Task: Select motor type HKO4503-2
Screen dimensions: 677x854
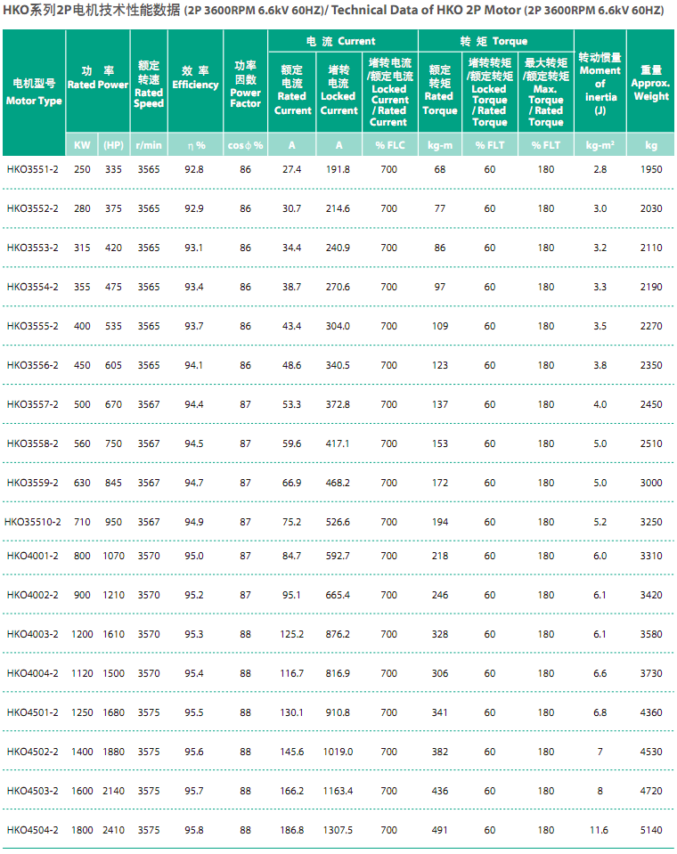Action: pyautogui.click(x=33, y=792)
